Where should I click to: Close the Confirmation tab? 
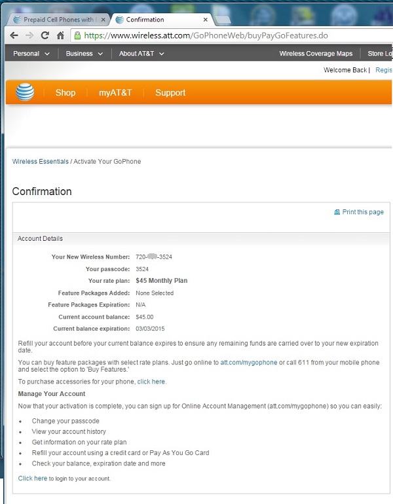tap(205, 20)
